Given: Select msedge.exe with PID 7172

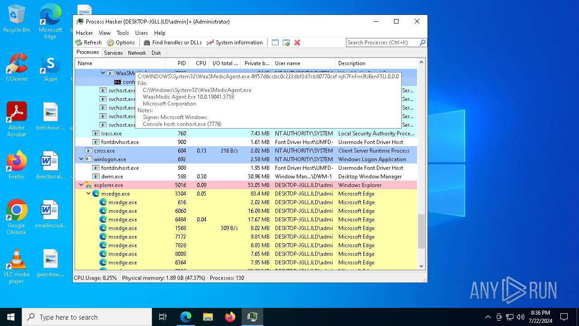Looking at the screenshot, I should (x=246, y=237).
